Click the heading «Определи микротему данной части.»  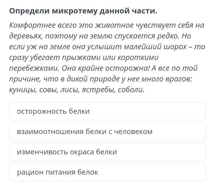[83, 11]
